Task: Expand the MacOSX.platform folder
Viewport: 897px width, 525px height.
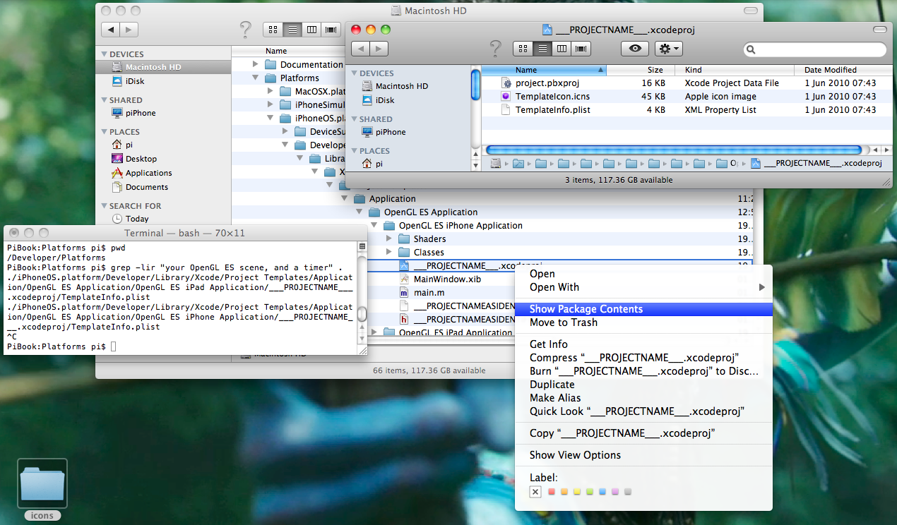Action: pyautogui.click(x=271, y=91)
